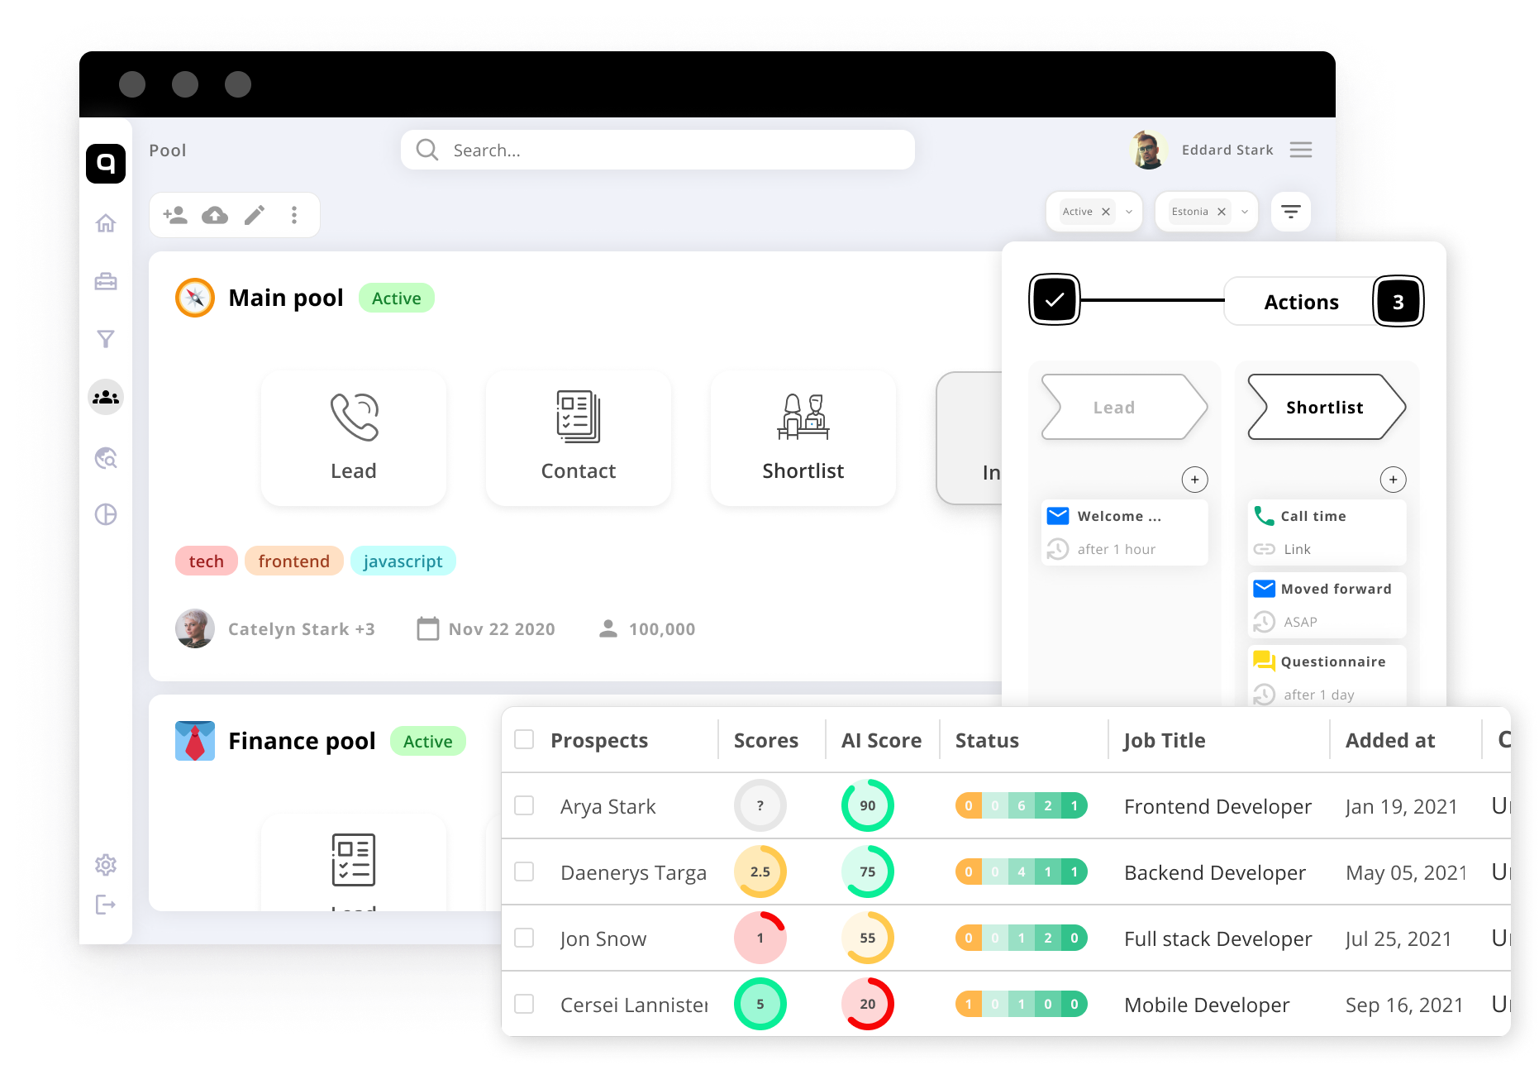This screenshot has width=1539, height=1065.
Task: Open the briefcase jobs section in sidebar
Action: 106,281
